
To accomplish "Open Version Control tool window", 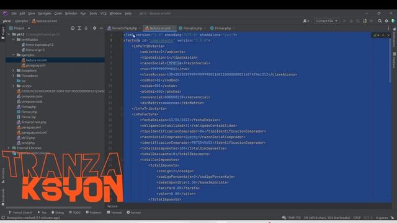I will tap(20, 212).
